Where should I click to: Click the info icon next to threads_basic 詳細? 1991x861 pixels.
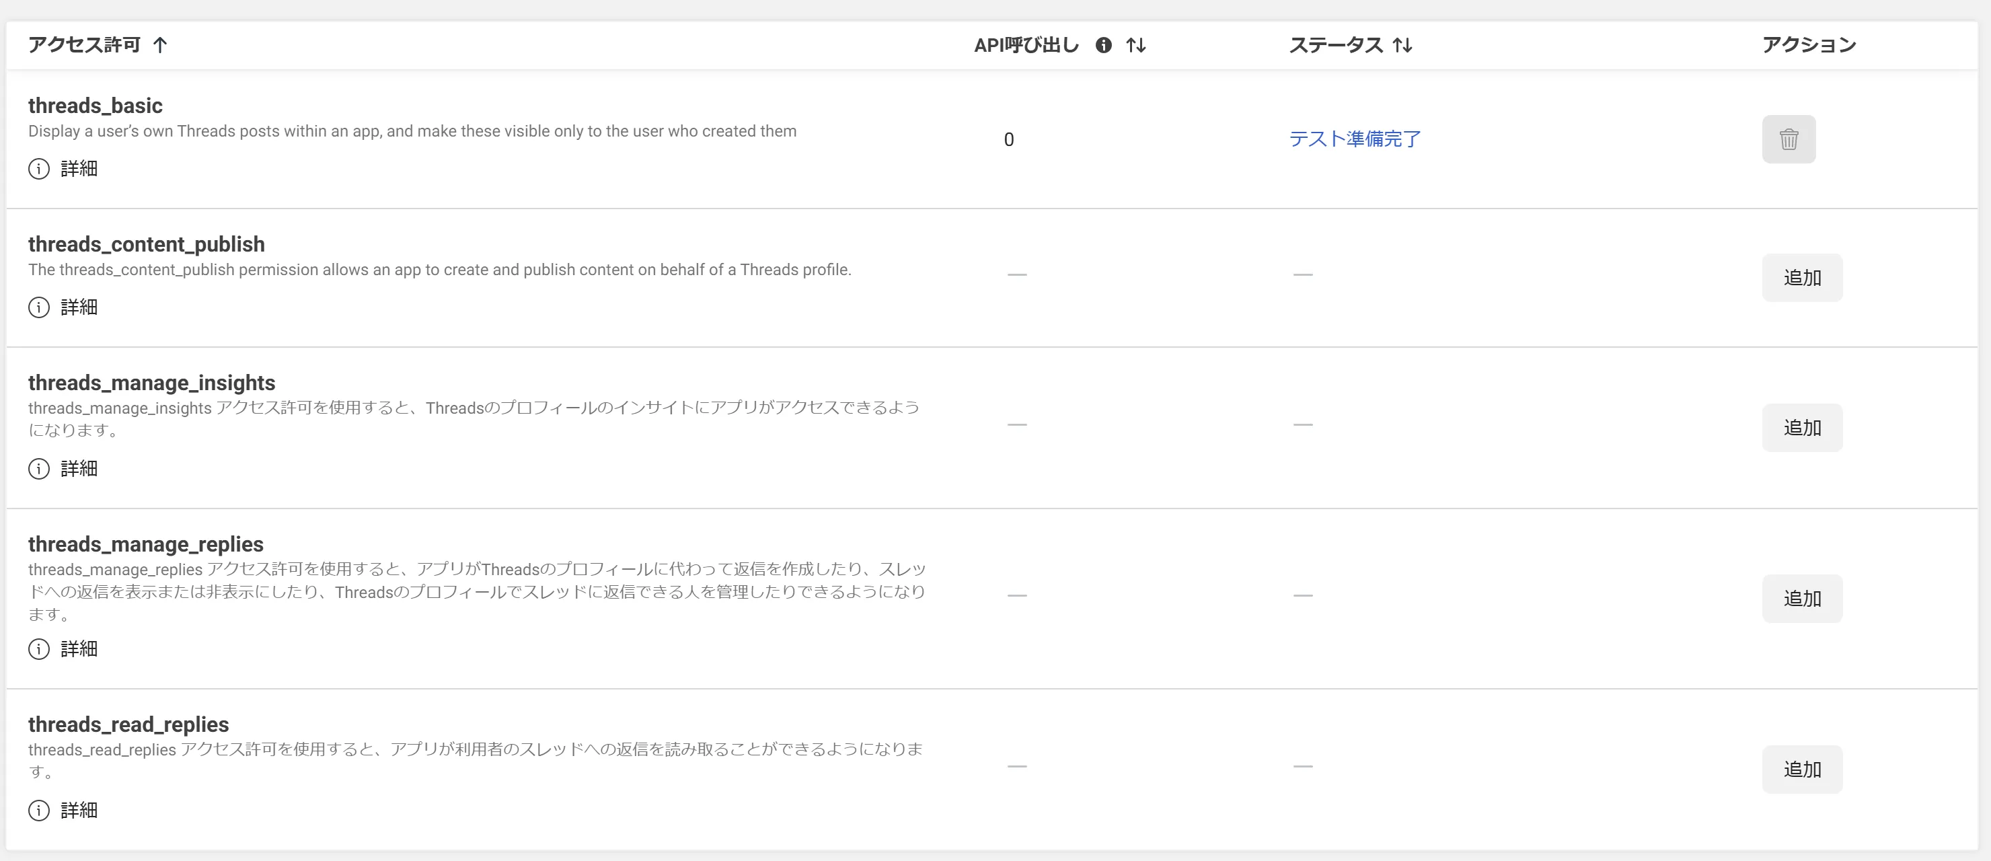pos(38,168)
